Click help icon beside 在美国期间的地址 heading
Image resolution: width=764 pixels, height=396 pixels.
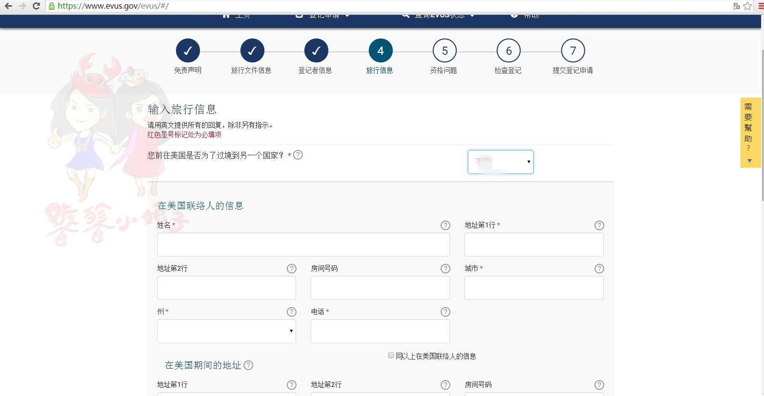tap(248, 365)
